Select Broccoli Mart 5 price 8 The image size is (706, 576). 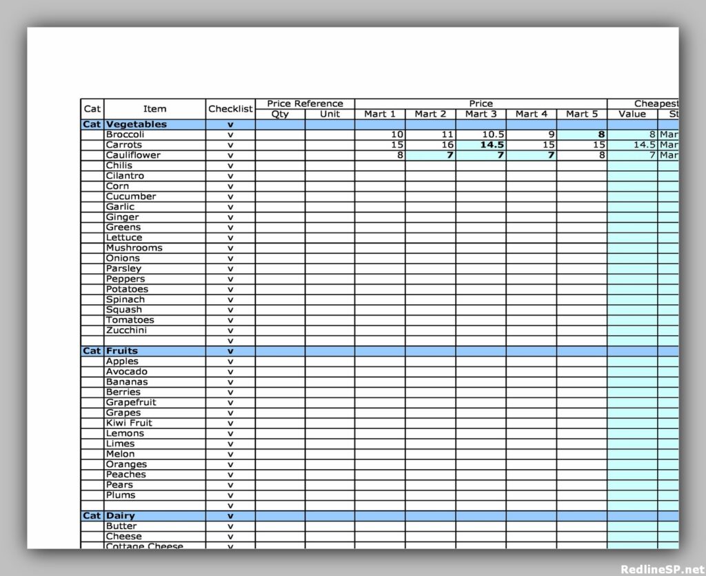[x=582, y=135]
